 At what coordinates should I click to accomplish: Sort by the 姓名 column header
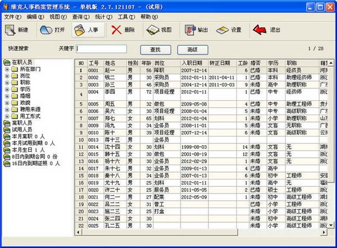pos(115,63)
